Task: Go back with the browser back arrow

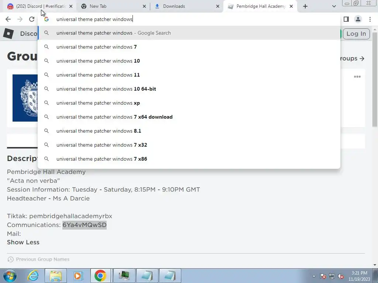Action: tap(8, 19)
